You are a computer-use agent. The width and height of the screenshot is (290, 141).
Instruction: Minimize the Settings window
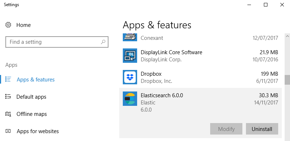(249, 5)
